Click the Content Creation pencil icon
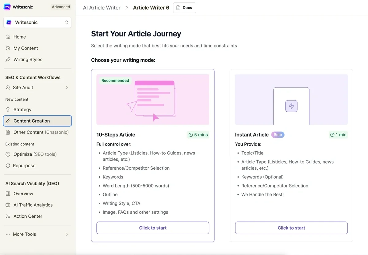This screenshot has width=368, height=255. coord(8,121)
